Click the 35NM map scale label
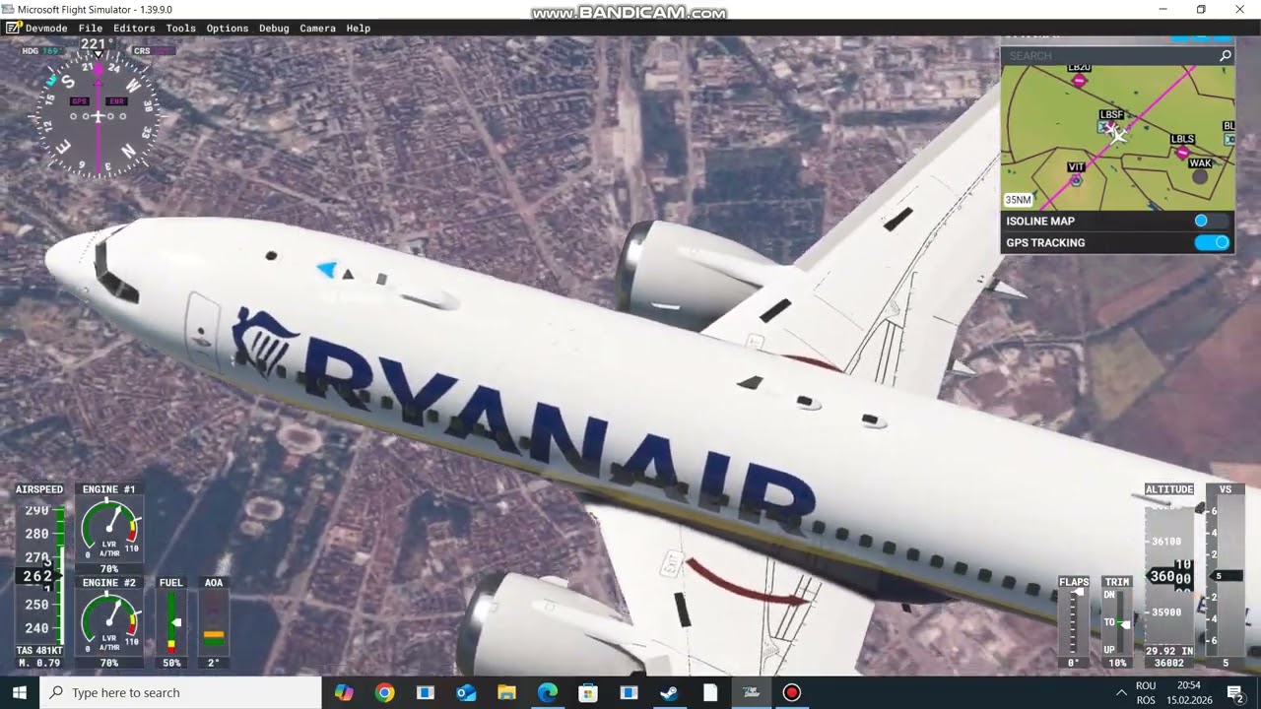Screen dimensions: 1261x709 (x=1019, y=200)
